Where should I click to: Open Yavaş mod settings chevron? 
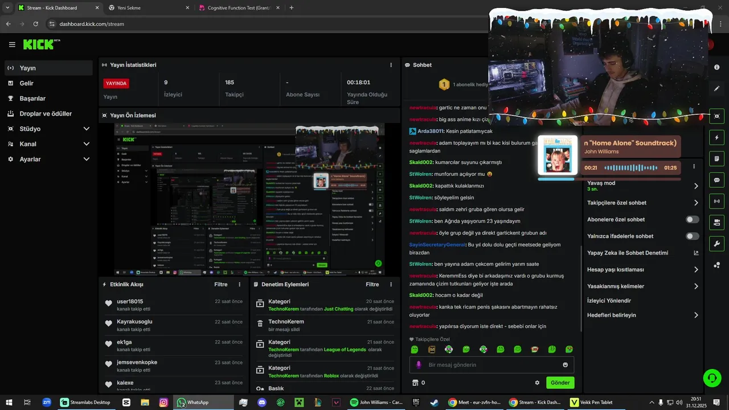(696, 186)
